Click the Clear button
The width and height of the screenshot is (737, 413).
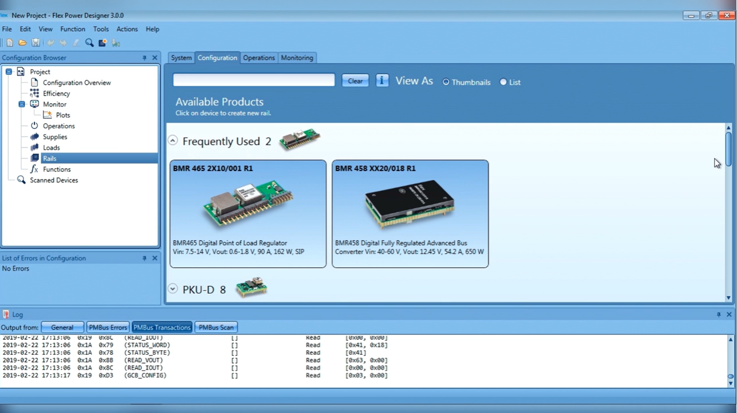click(x=355, y=81)
